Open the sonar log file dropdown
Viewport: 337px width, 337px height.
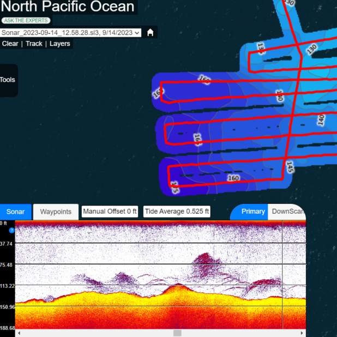pos(71,33)
